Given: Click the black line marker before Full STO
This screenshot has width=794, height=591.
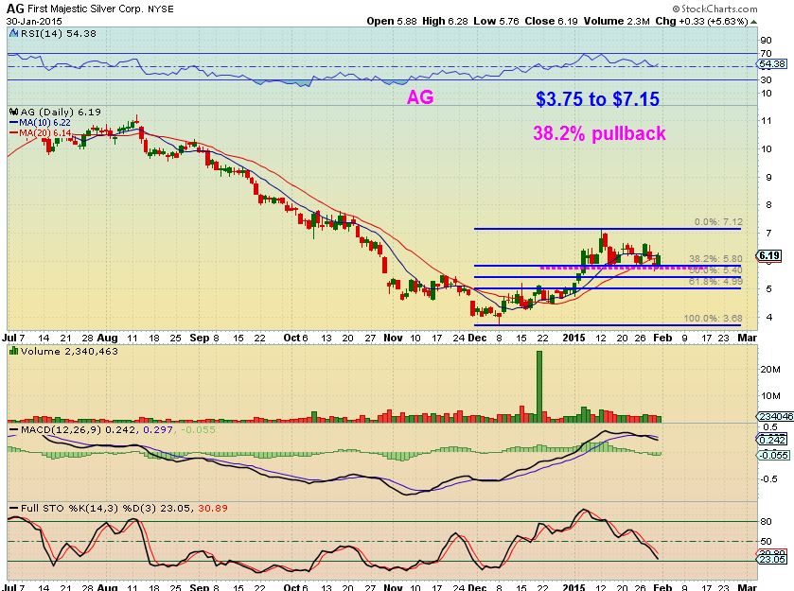Looking at the screenshot, I should 14,508.
